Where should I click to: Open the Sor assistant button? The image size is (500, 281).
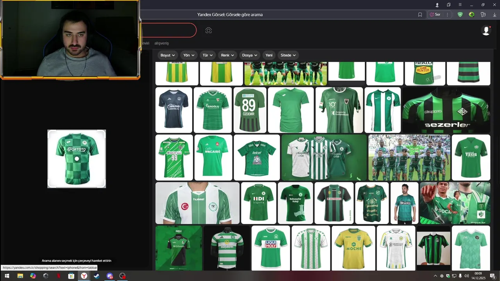coord(435,14)
